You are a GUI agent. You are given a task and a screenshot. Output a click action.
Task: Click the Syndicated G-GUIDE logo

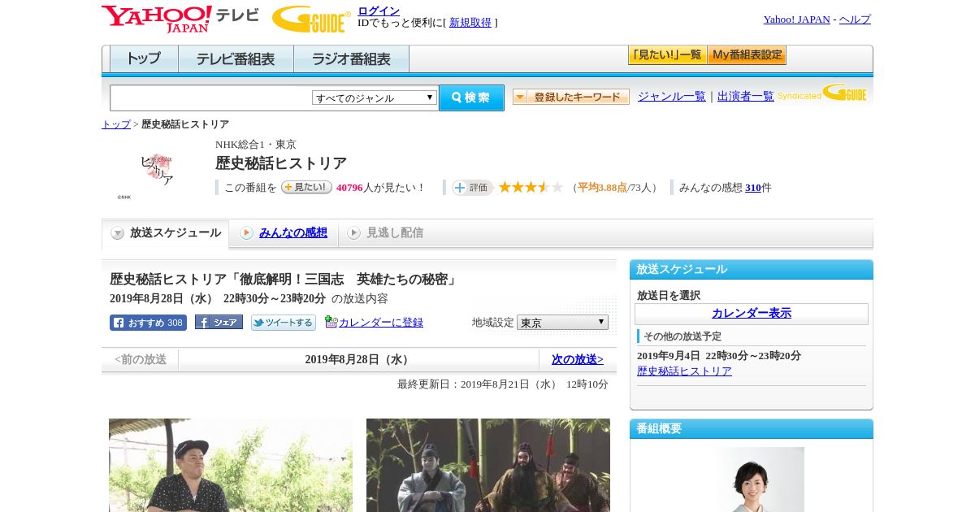(x=822, y=93)
